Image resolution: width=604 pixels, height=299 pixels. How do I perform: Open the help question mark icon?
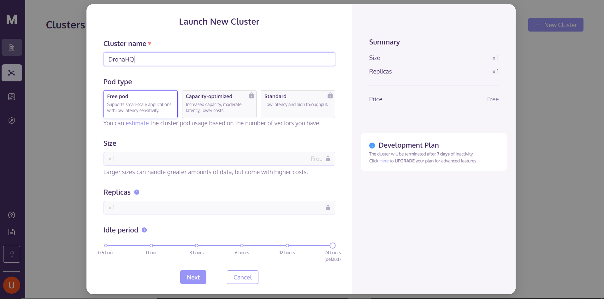[12, 215]
